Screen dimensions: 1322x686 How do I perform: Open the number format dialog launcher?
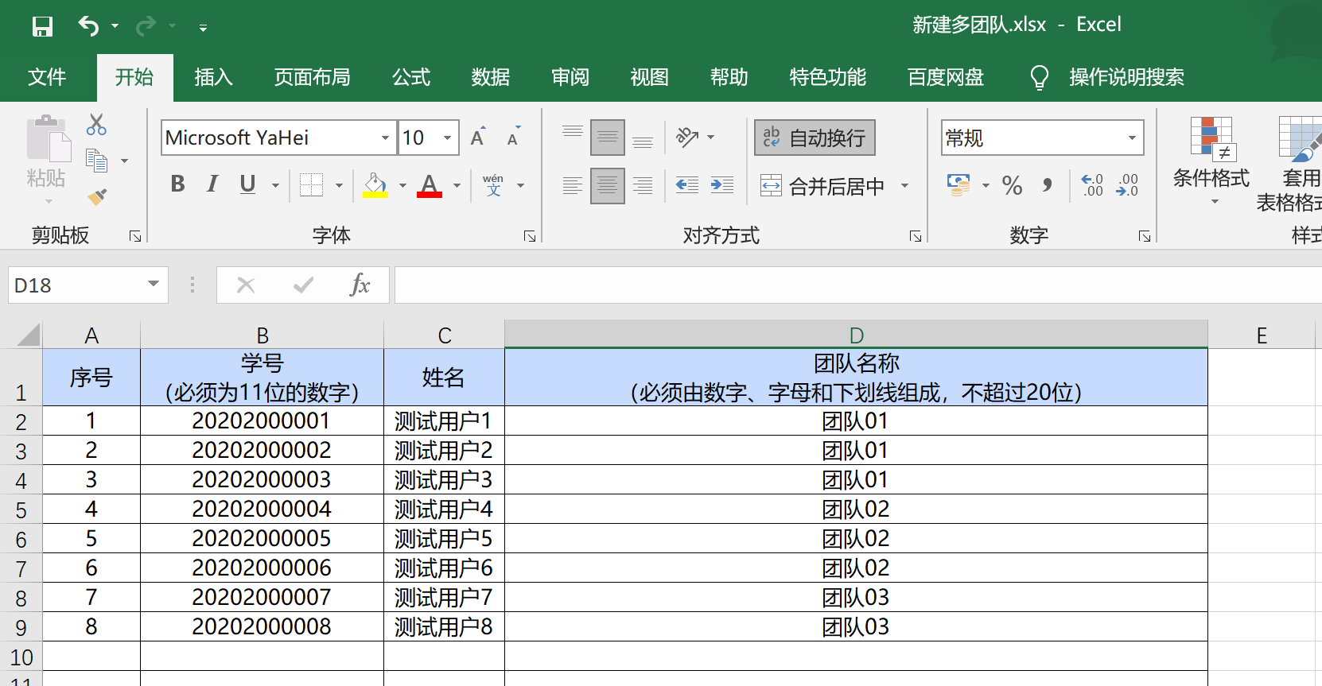point(1145,236)
